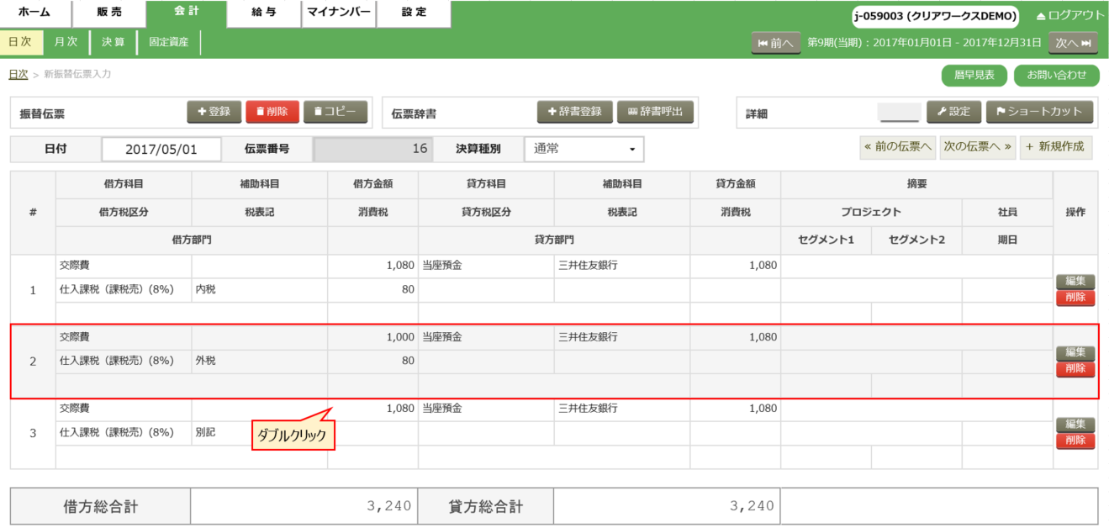Open the 決算種別 dropdown 通常
This screenshot has height=528, width=1109.
click(x=584, y=150)
